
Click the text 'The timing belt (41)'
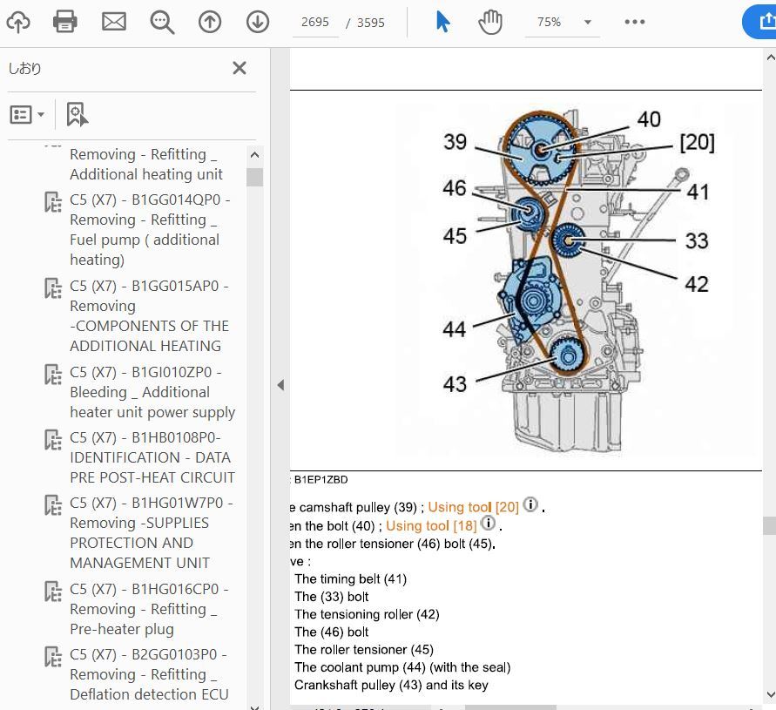pyautogui.click(x=350, y=578)
